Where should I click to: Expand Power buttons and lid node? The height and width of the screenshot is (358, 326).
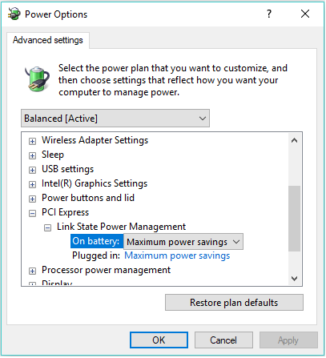(32, 199)
